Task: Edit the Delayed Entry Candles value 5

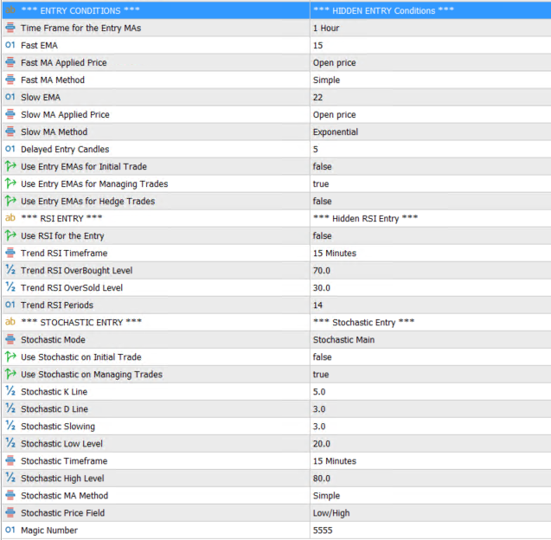Action: pos(431,149)
